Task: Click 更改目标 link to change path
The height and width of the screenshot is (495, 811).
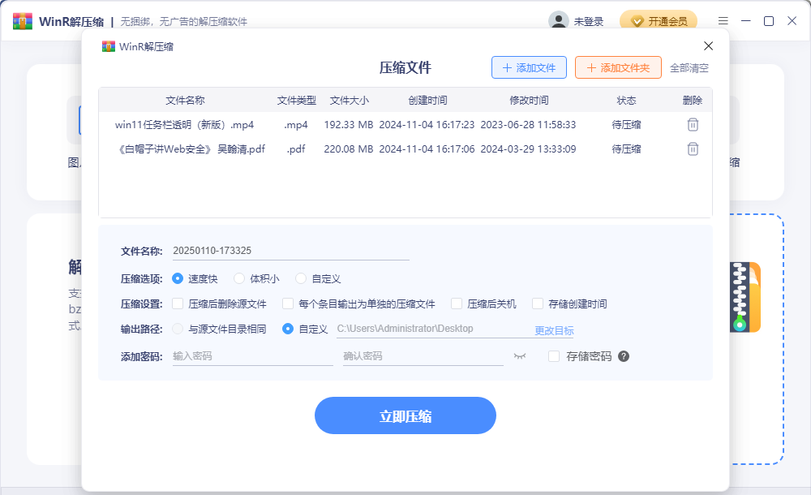Action: click(x=554, y=330)
